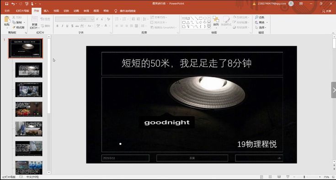
Task: Click the Replace button in Editing group
Action: pos(261,22)
